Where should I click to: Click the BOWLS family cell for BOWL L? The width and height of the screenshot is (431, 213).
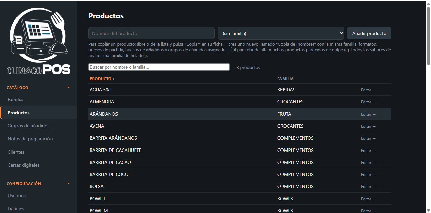click(x=285, y=199)
